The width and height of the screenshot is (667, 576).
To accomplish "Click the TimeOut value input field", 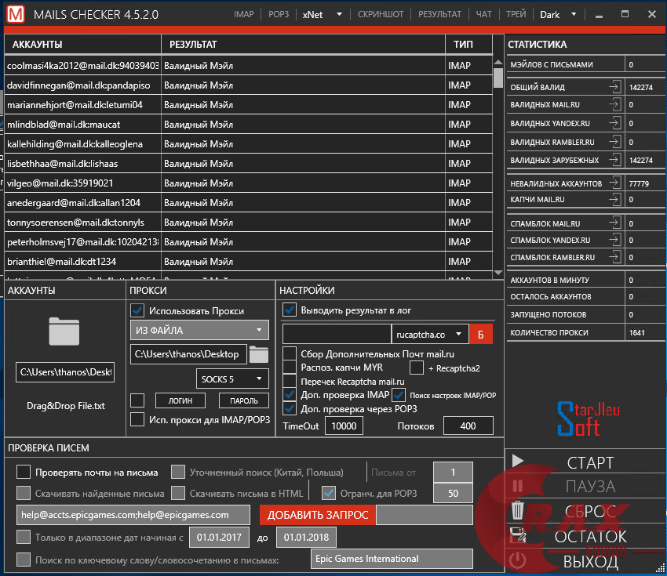I will point(345,425).
